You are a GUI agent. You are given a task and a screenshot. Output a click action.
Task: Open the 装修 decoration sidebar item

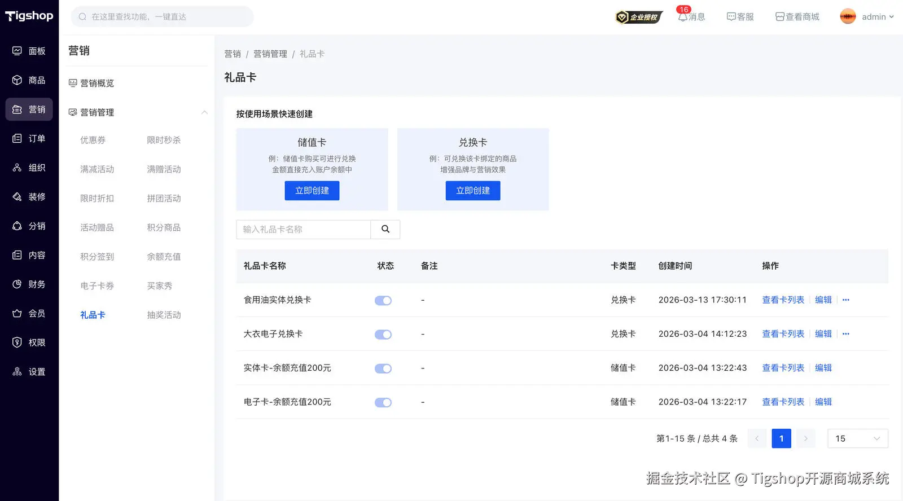click(29, 197)
